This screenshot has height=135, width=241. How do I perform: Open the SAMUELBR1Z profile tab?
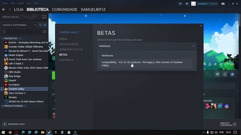pos(93,9)
